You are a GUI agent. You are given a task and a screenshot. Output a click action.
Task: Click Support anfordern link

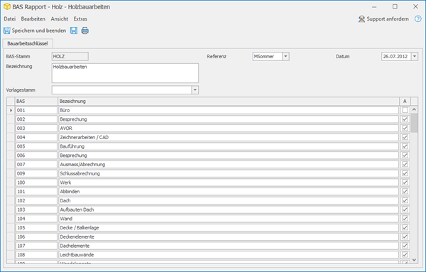(x=388, y=19)
